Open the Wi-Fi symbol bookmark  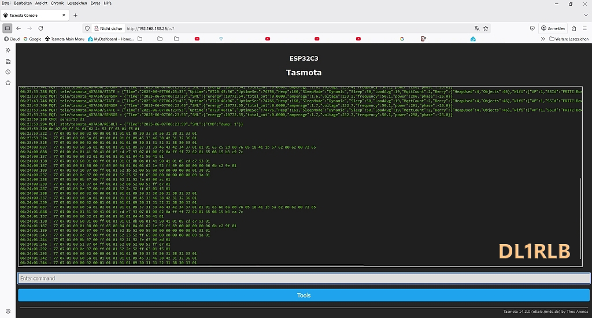[x=221, y=39]
